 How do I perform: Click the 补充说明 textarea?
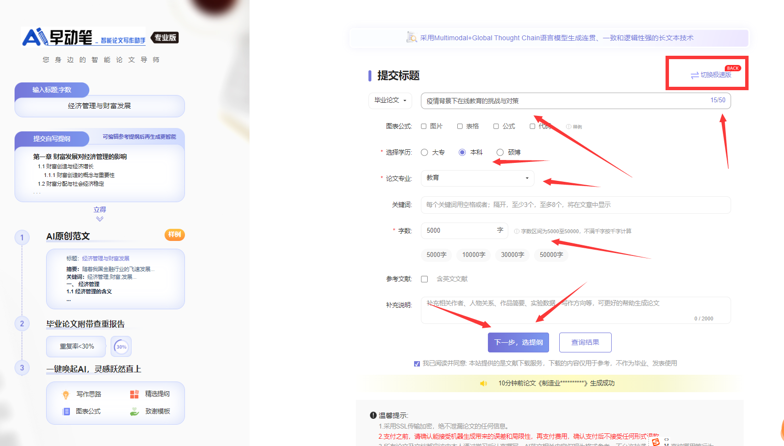[576, 310]
